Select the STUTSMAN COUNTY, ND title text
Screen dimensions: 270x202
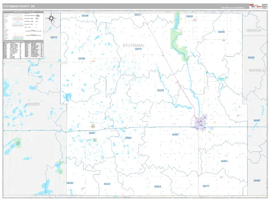(19, 6)
